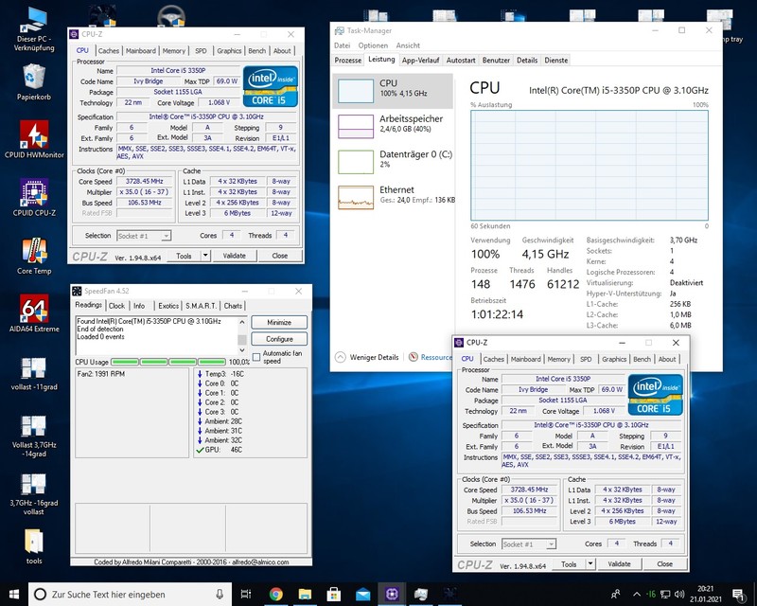Switch to the Dienste tab in Task Manager
The image size is (757, 606).
(x=556, y=61)
